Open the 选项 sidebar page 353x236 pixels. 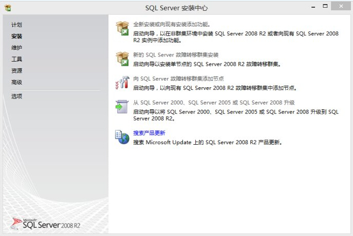16,96
